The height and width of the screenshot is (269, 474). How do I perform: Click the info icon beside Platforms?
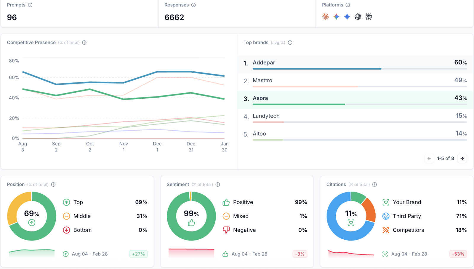[348, 5]
